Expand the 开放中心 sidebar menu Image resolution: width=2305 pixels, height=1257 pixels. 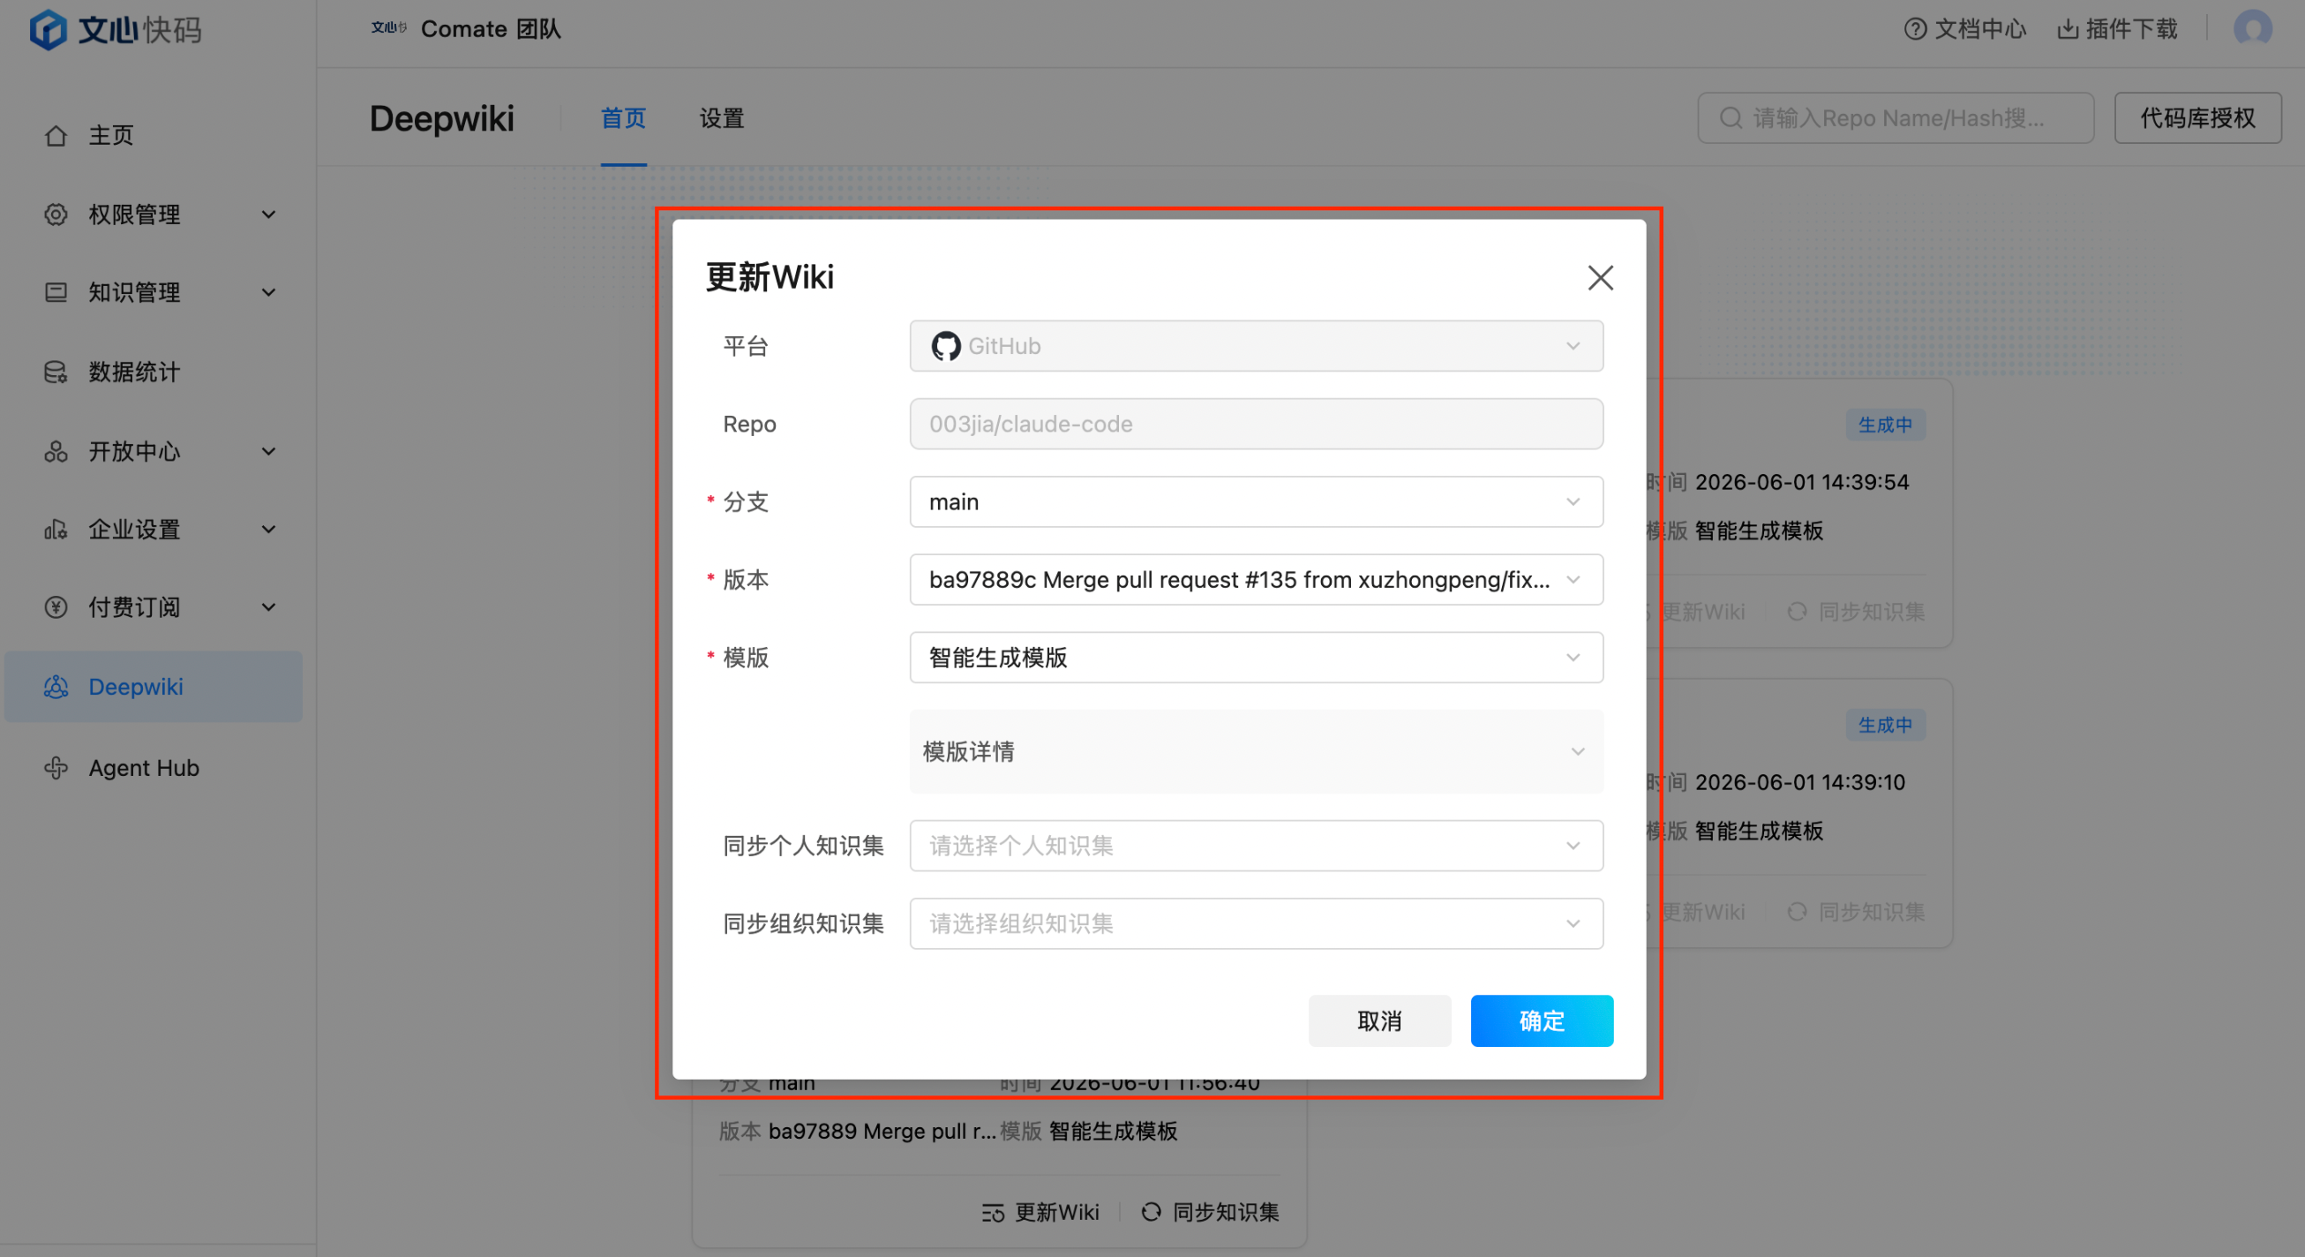268,451
